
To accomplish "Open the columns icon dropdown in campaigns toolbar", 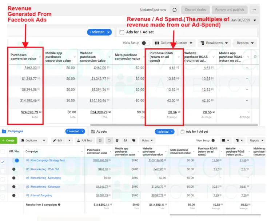I will [x=226, y=140].
